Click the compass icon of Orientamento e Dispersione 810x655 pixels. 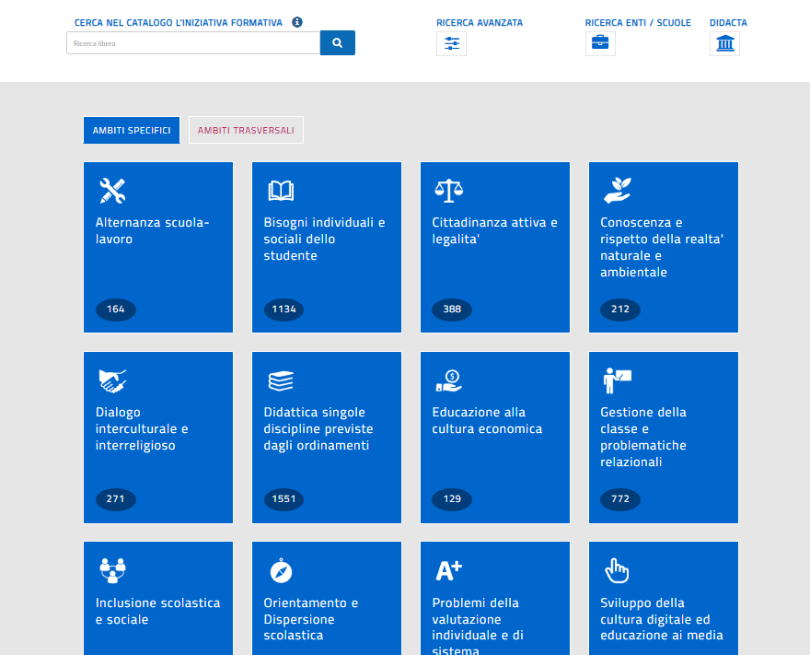[281, 571]
